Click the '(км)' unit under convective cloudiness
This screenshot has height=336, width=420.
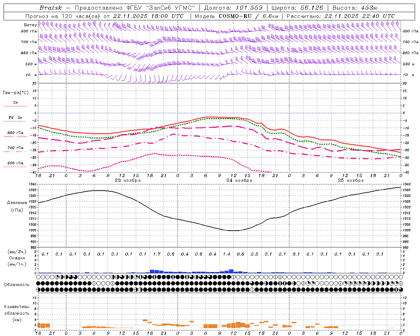pyautogui.click(x=17, y=320)
